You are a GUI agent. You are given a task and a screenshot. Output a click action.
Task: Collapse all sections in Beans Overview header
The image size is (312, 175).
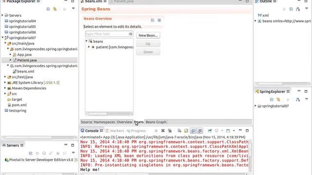[x=153, y=20]
